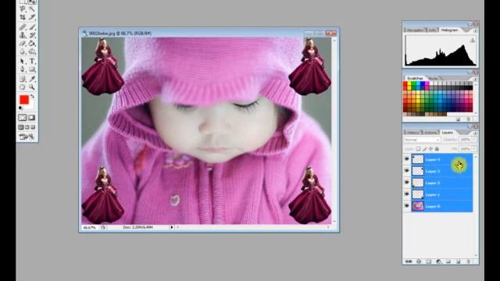This screenshot has width=500, height=281.
Task: Switch to the History tab
Action: (x=412, y=132)
